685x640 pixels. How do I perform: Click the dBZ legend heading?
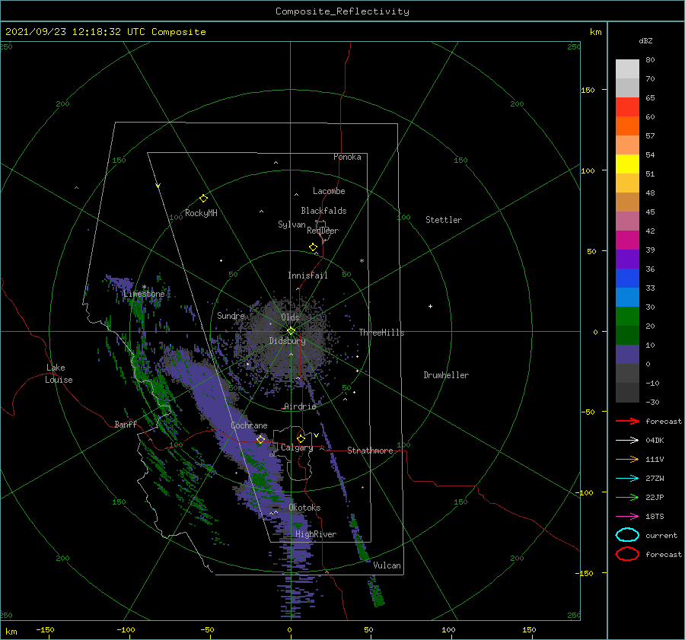tap(645, 40)
